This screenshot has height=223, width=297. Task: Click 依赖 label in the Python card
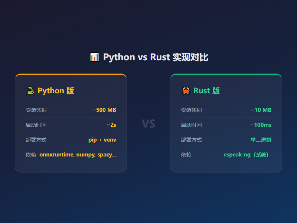click(x=31, y=155)
